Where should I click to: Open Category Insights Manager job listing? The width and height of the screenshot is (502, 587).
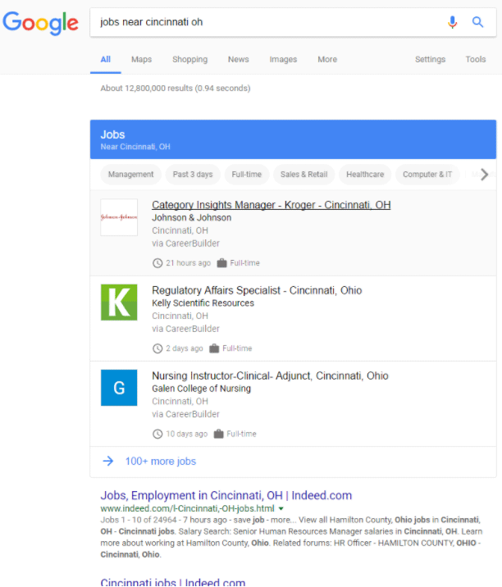coord(271,205)
